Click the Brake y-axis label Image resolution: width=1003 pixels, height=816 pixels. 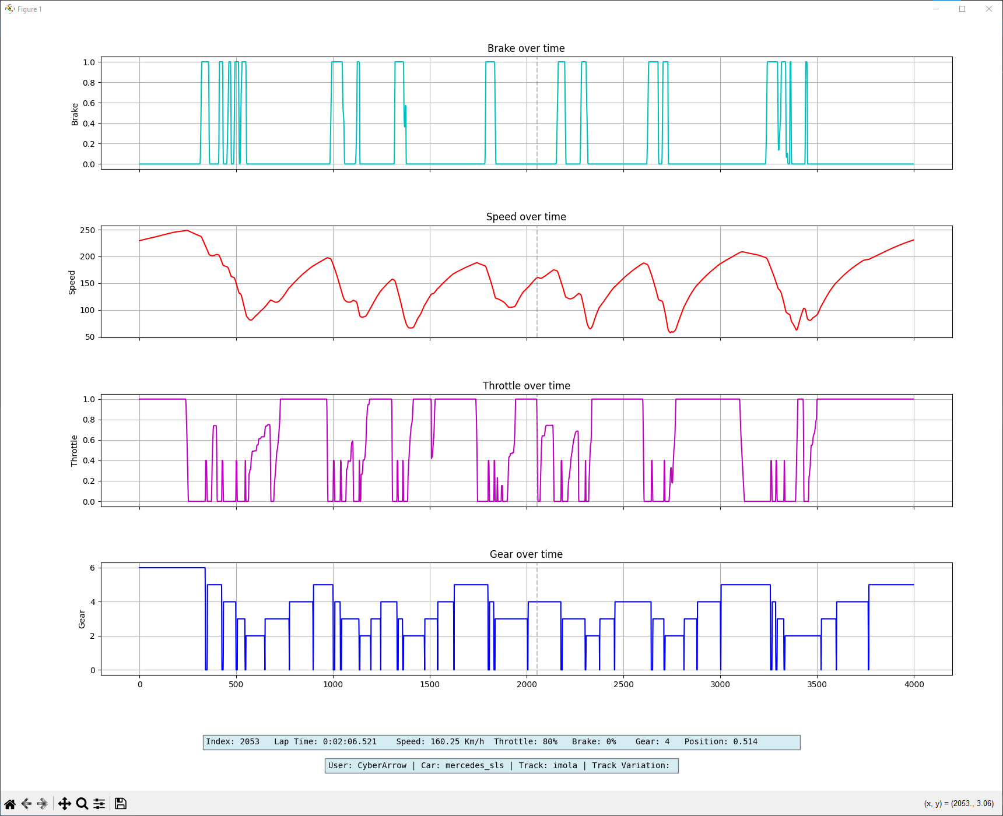click(75, 114)
